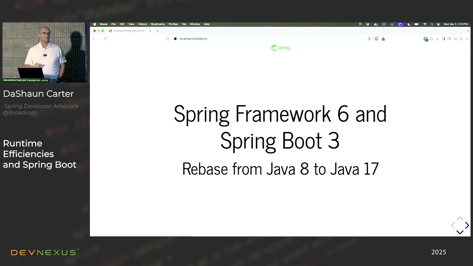The width and height of the screenshot is (473, 266).
Task: Open the Brave Wallet icon
Action: [x=449, y=39]
